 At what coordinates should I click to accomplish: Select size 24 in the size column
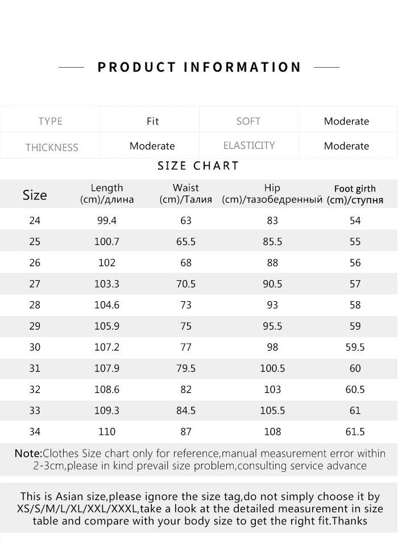35,221
